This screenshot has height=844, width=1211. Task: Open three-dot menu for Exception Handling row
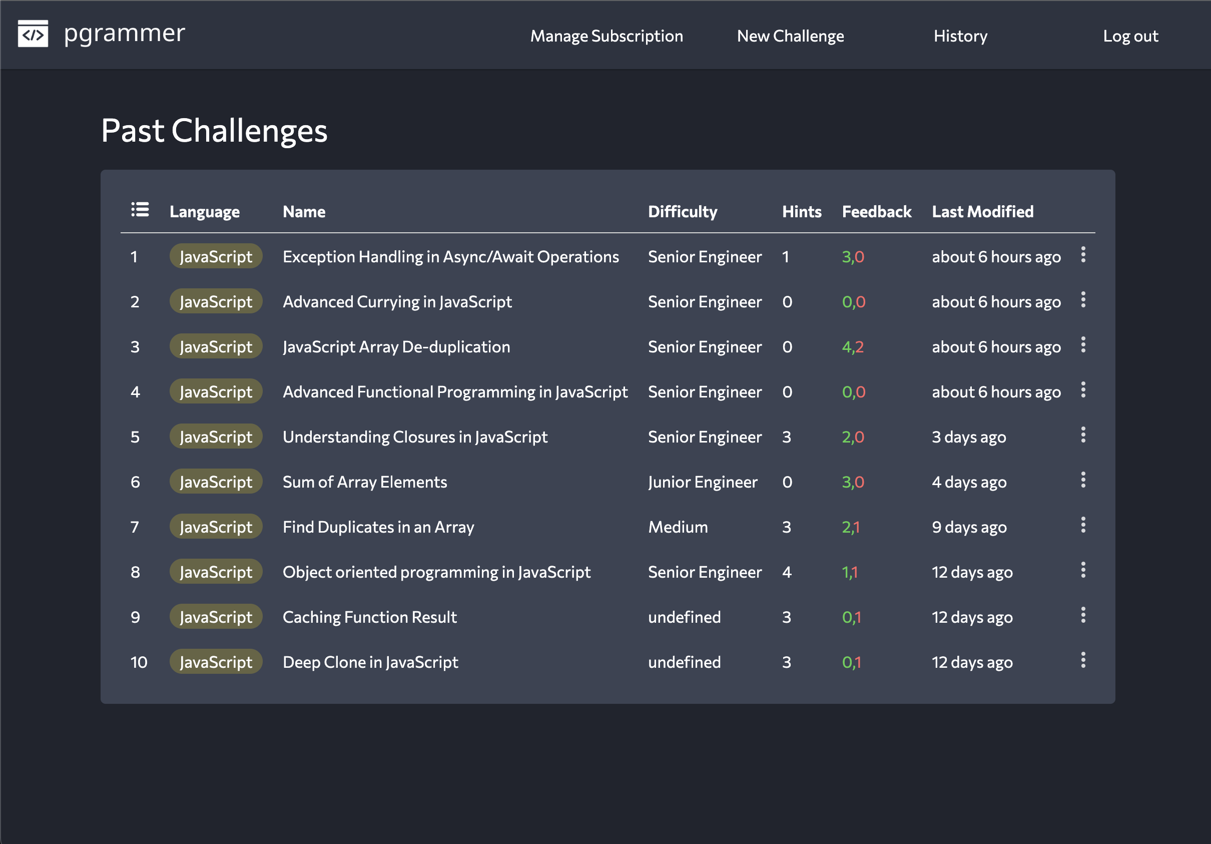(x=1083, y=255)
